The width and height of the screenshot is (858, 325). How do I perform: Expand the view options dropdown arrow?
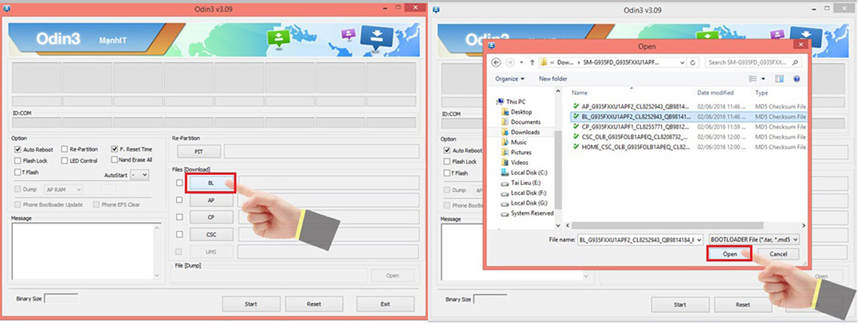tap(763, 79)
